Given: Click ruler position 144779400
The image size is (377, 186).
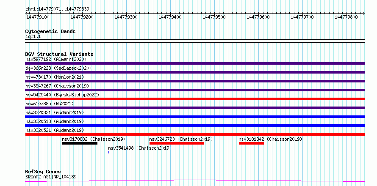Looking at the screenshot, I should tap(170, 17).
